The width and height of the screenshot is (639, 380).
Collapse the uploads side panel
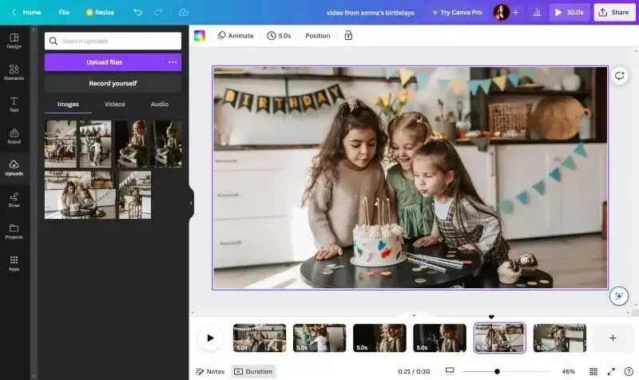(x=191, y=203)
